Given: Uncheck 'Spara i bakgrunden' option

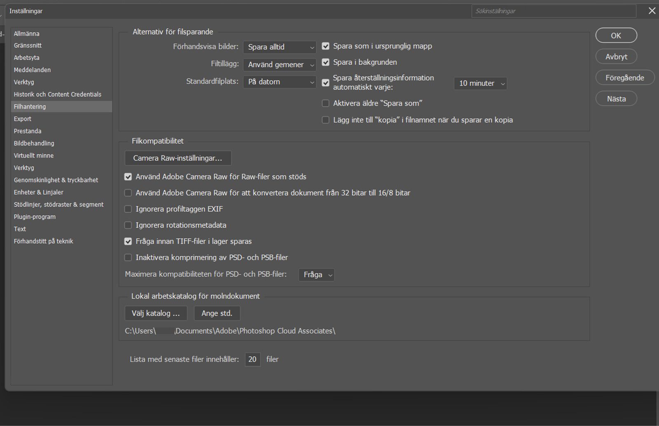Looking at the screenshot, I should coord(326,62).
